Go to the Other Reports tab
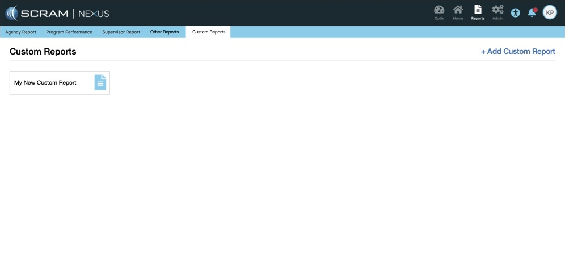The height and width of the screenshot is (264, 565). tap(165, 32)
